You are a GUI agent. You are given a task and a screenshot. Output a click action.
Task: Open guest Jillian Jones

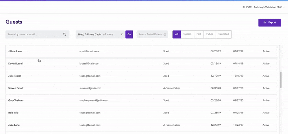click(x=141, y=51)
